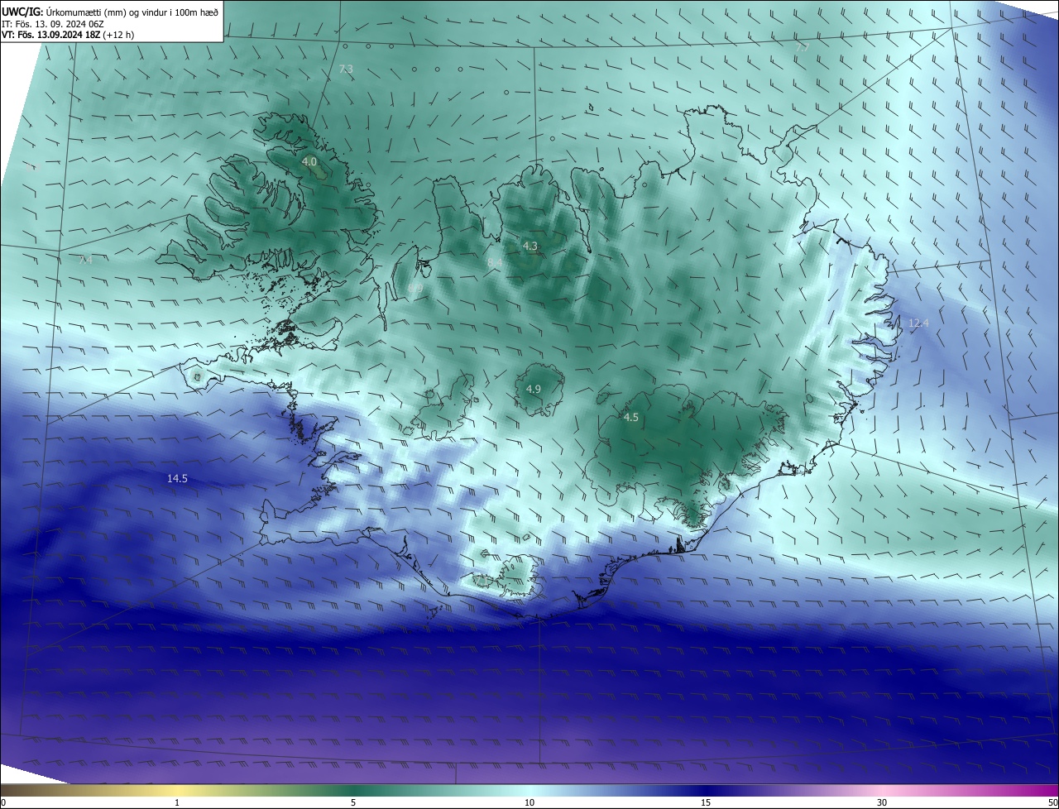Click the 7.4 value label in the west

click(85, 260)
